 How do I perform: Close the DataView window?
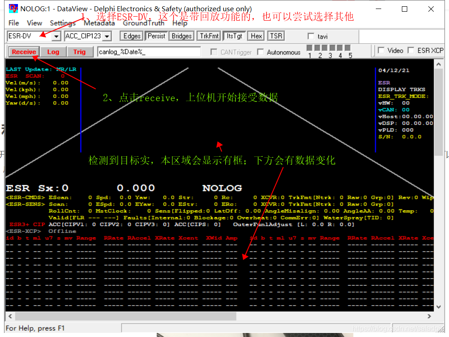(431, 9)
